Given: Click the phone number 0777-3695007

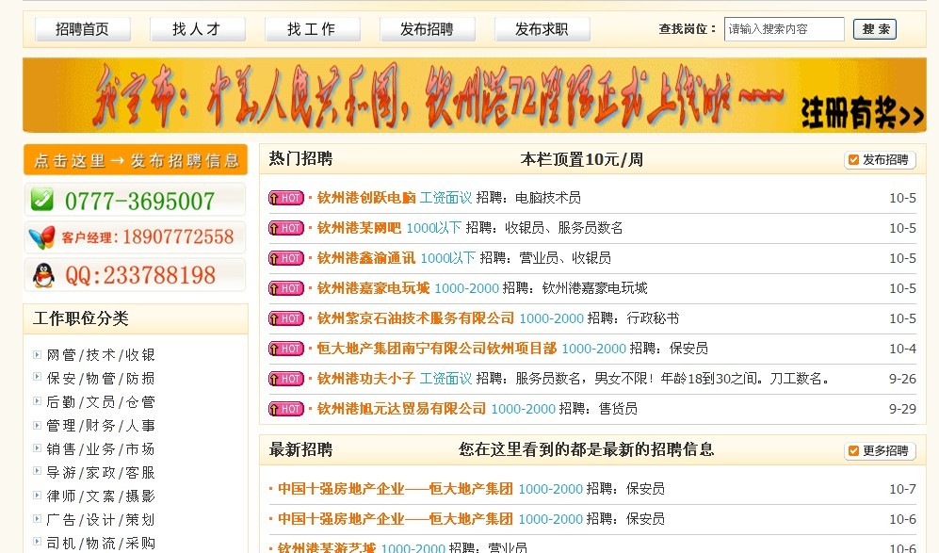Looking at the screenshot, I should pos(139,201).
